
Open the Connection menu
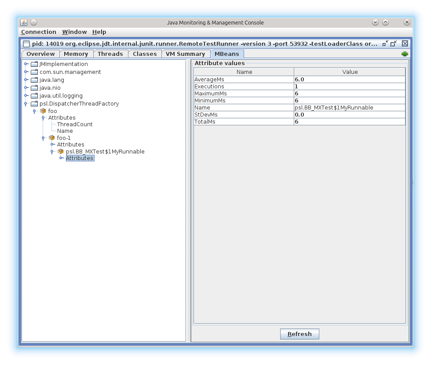click(39, 32)
